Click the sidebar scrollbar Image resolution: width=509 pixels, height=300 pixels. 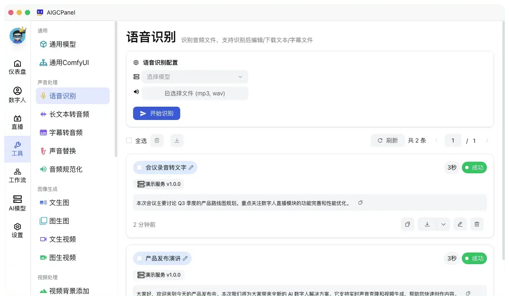[x=116, y=89]
